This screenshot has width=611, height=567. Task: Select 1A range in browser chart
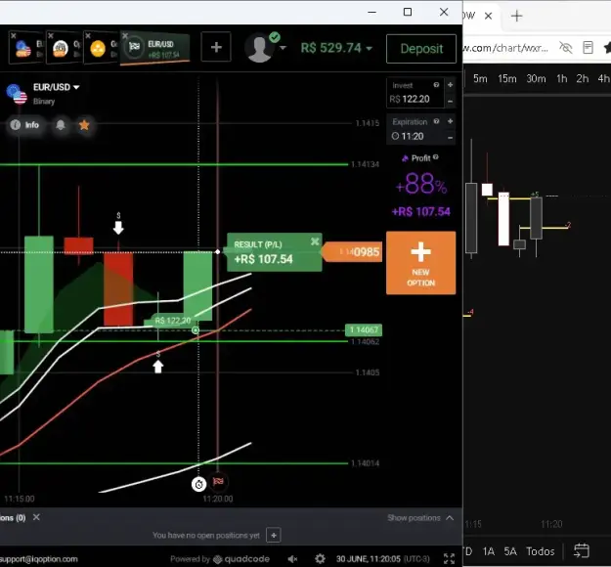[x=488, y=551]
